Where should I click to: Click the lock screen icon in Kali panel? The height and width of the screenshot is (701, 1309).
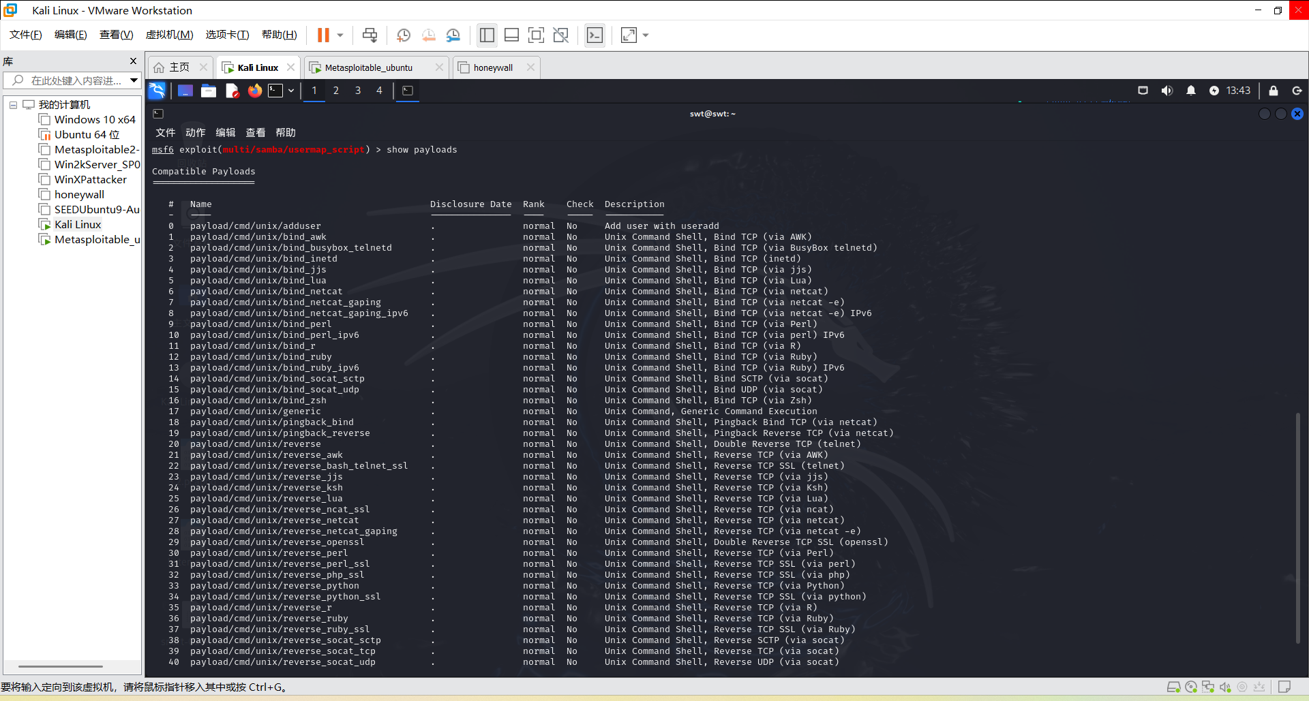[1273, 91]
